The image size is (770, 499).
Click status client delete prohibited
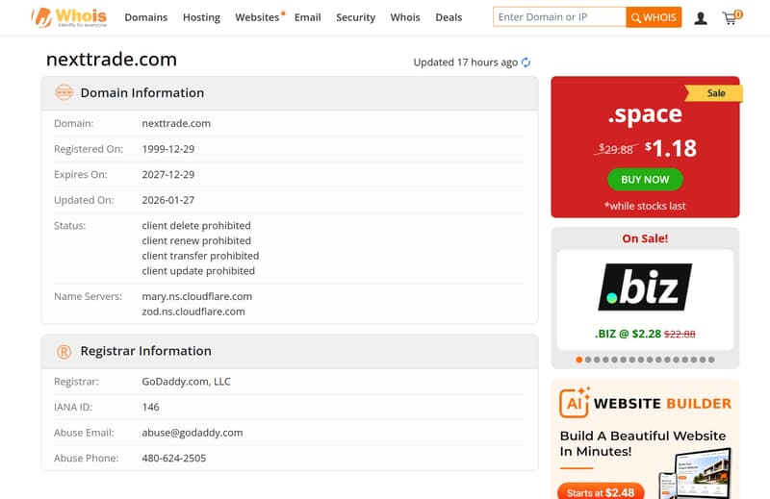point(196,226)
